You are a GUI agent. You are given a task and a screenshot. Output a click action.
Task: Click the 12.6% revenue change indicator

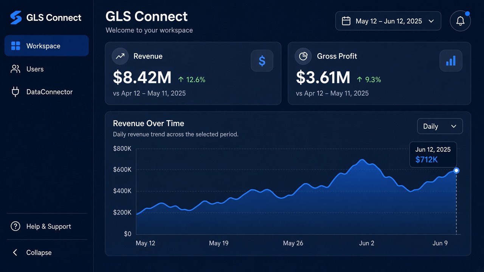192,79
